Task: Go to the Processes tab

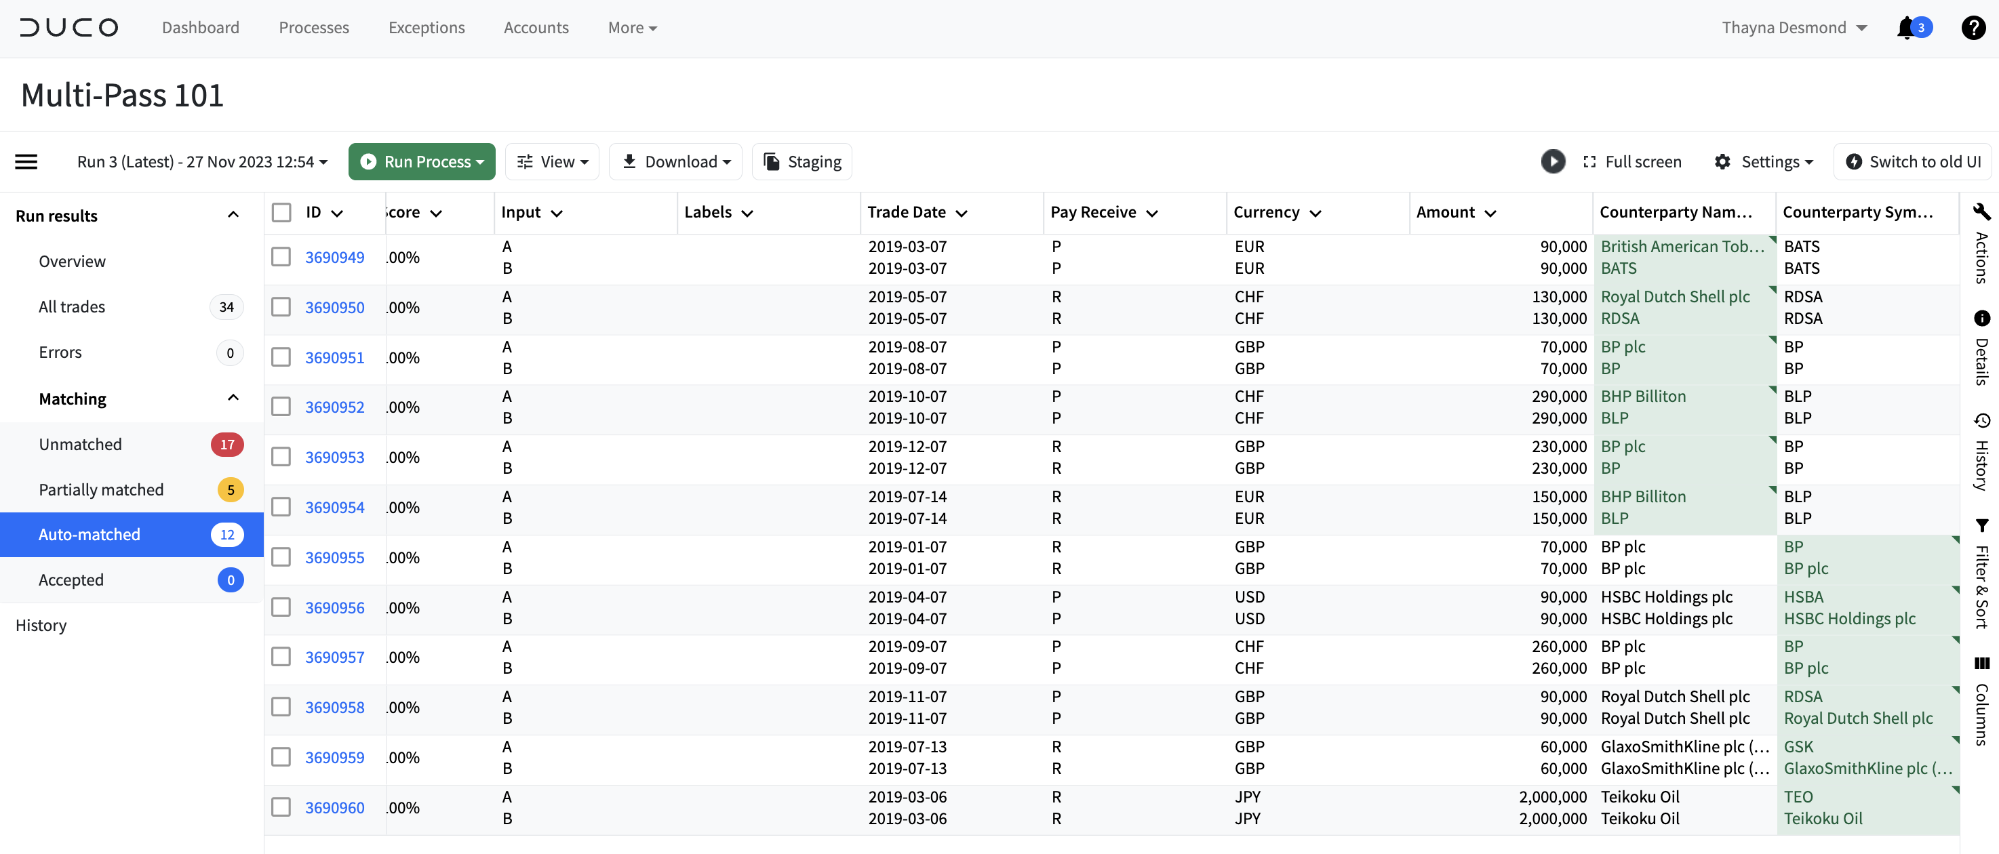Action: [313, 28]
